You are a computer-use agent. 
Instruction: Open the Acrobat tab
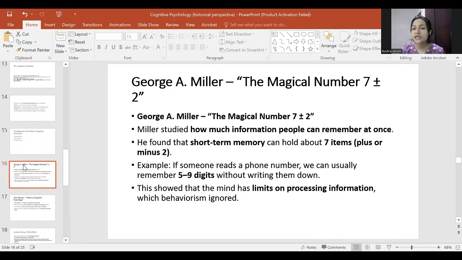click(209, 25)
